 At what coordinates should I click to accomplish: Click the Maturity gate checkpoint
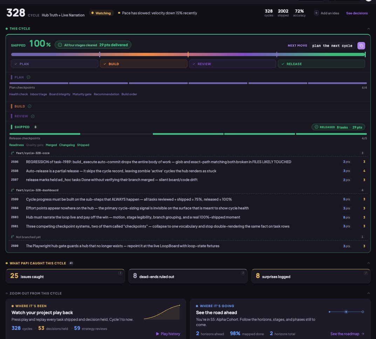(x=82, y=94)
